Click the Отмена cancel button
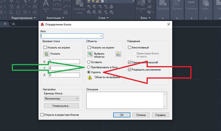The image size is (221, 131). pos(141,115)
